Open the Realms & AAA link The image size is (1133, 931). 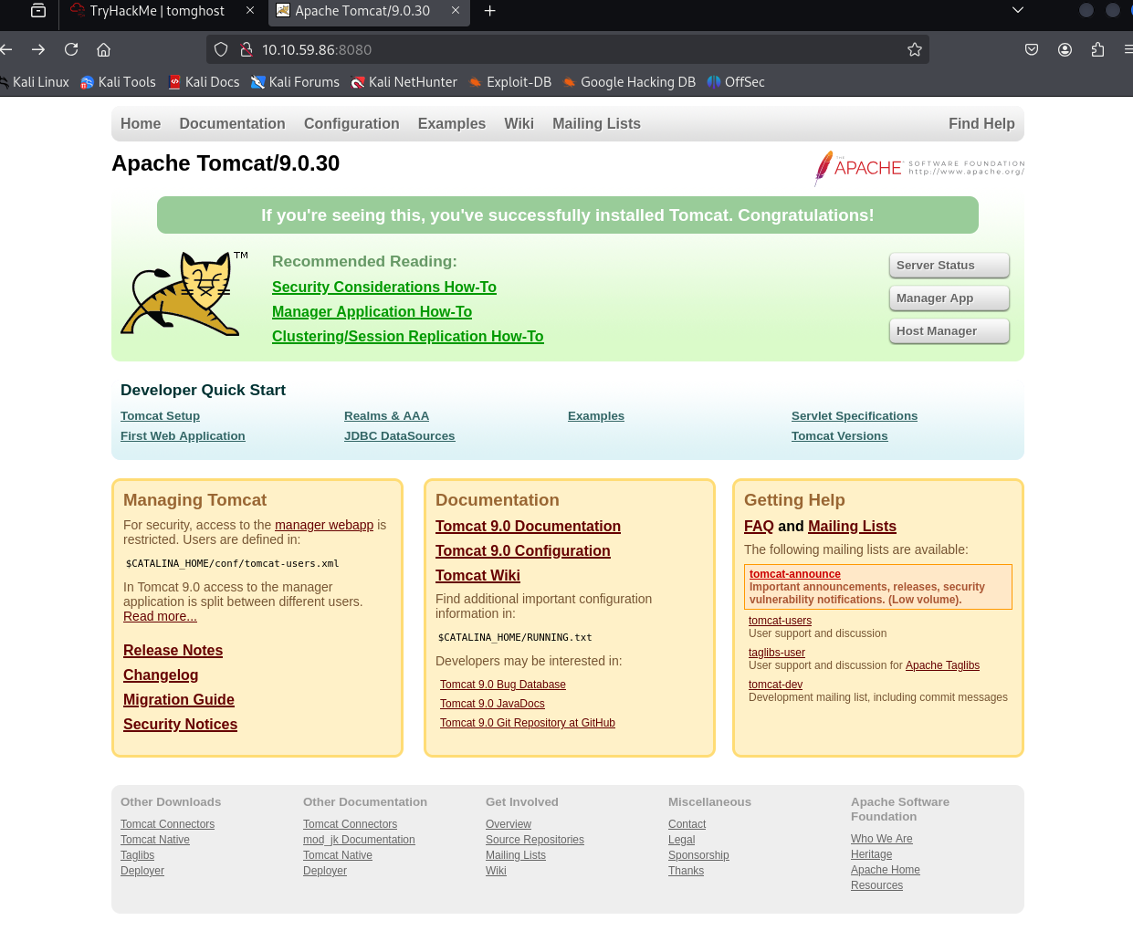click(386, 415)
